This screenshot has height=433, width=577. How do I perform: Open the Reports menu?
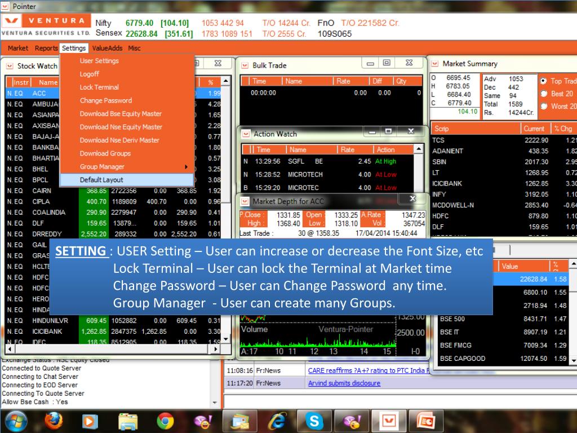point(46,48)
